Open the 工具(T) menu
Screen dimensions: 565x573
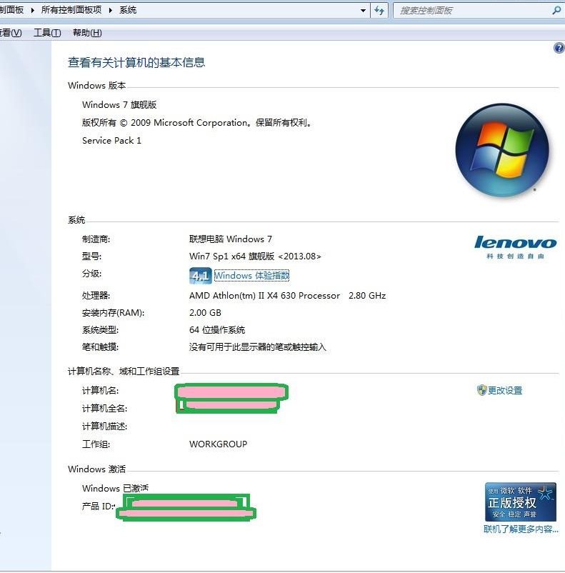point(47,33)
